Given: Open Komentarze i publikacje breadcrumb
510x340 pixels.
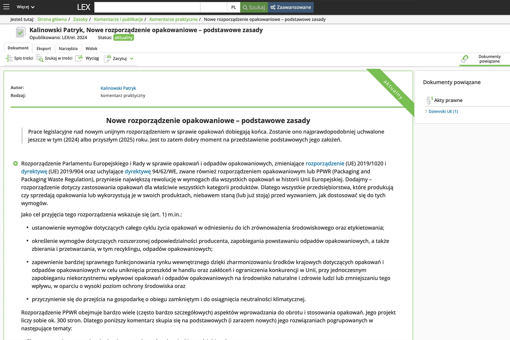Looking at the screenshot, I should [119, 19].
